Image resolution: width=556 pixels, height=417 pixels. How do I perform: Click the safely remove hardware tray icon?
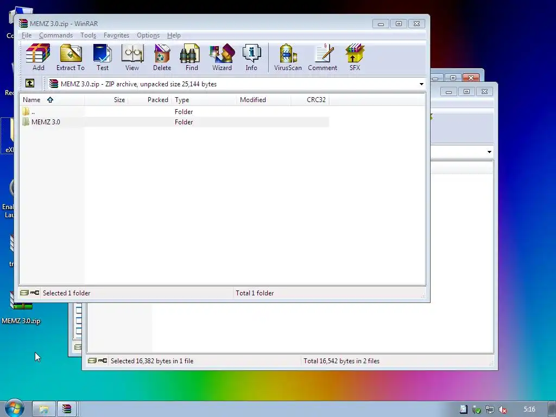[x=477, y=409]
